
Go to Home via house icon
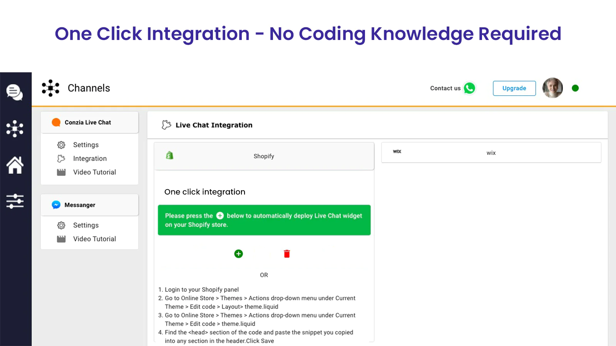(x=15, y=165)
